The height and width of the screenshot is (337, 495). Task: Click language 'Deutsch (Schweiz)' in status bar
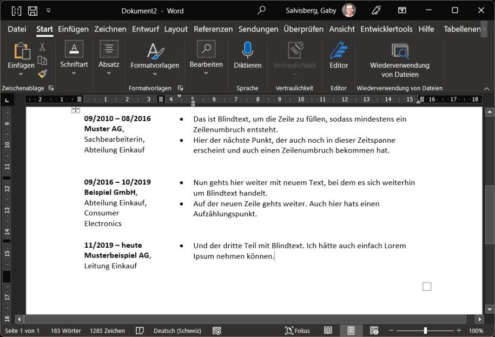click(177, 331)
